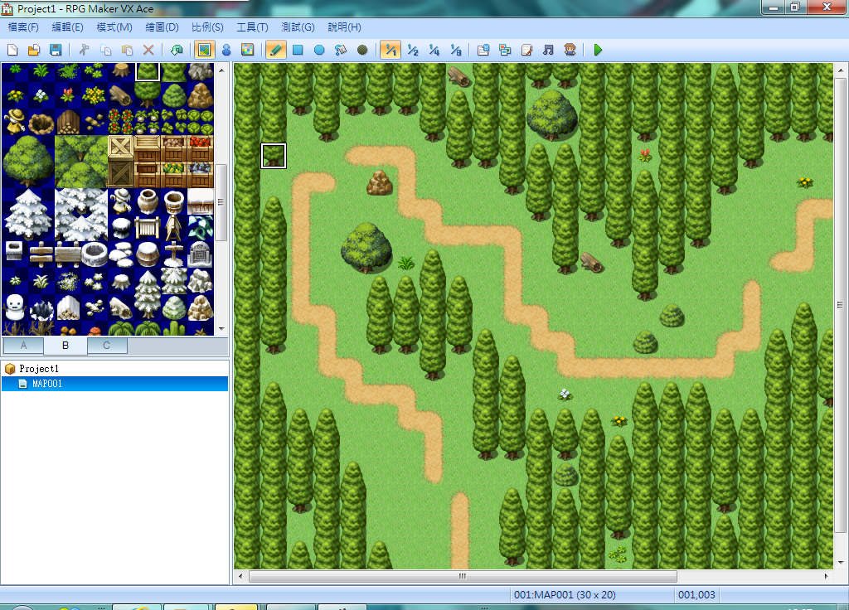Pick the stone well tile
The width and height of the screenshot is (849, 610).
tap(95, 254)
